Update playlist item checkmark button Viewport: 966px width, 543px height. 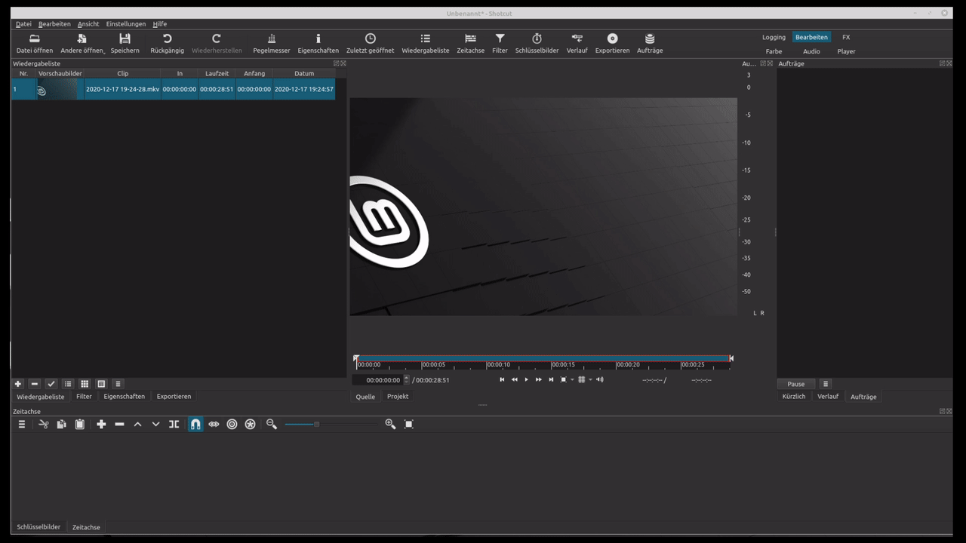pos(51,384)
